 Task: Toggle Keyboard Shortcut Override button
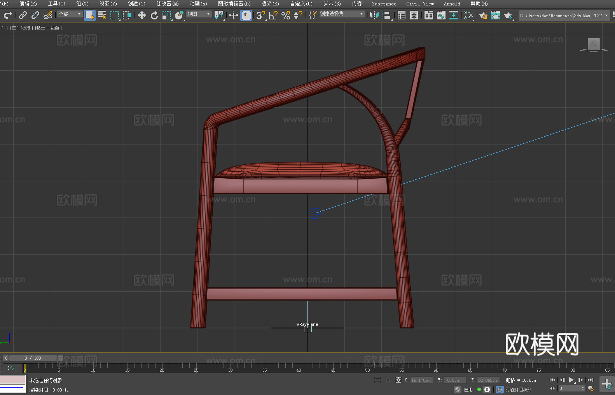(246, 15)
